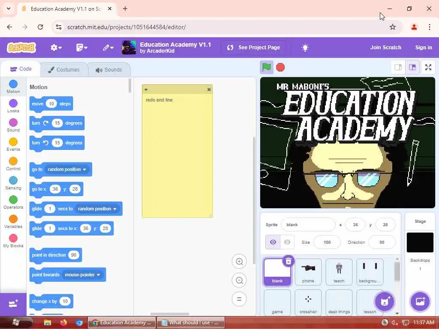Select the Motion block category

(x=13, y=87)
